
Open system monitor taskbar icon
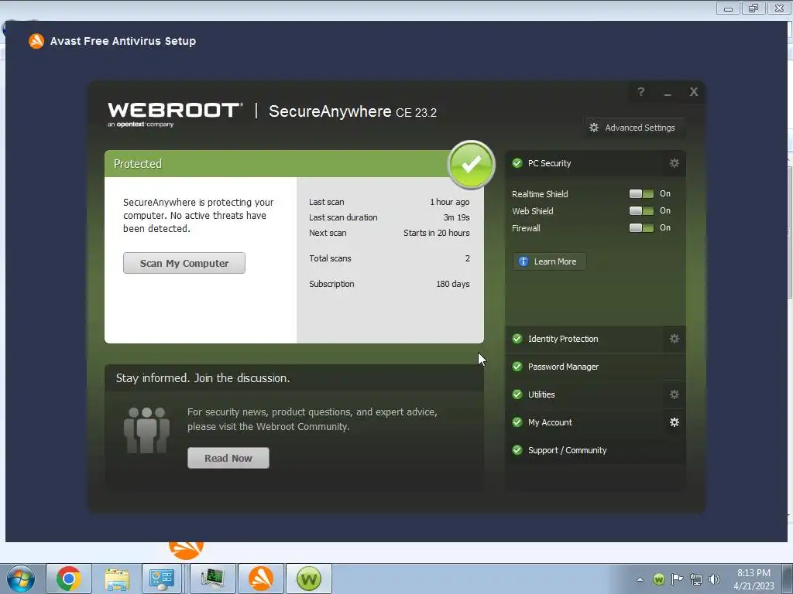click(213, 579)
